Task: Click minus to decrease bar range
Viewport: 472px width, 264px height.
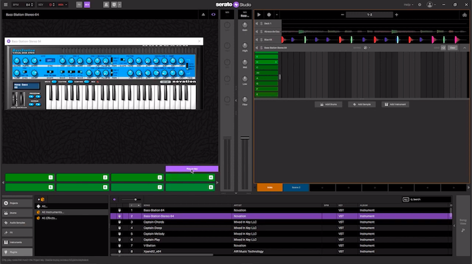Action: [342, 15]
